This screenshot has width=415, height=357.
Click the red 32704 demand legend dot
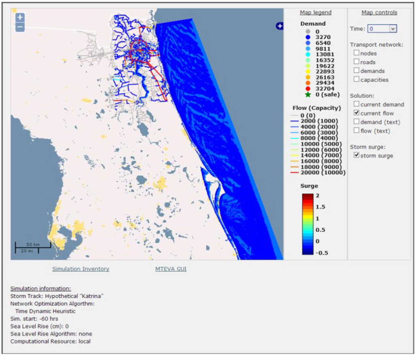pyautogui.click(x=308, y=89)
